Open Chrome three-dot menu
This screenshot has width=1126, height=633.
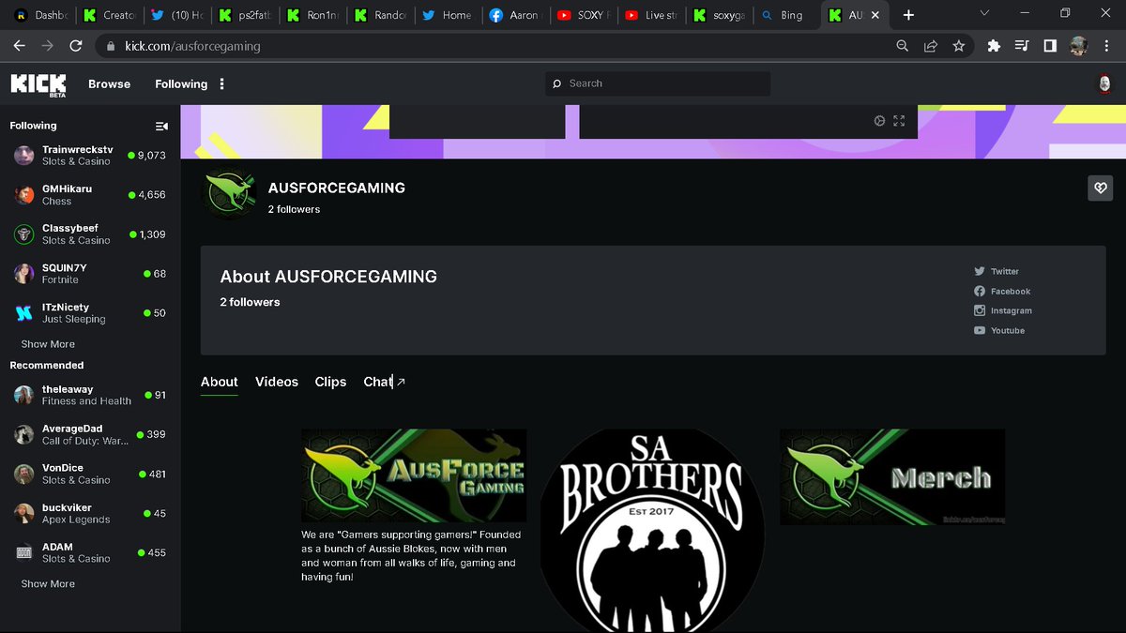click(1107, 45)
